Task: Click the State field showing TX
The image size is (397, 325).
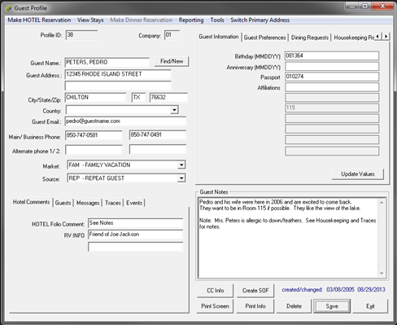Action: (x=138, y=97)
